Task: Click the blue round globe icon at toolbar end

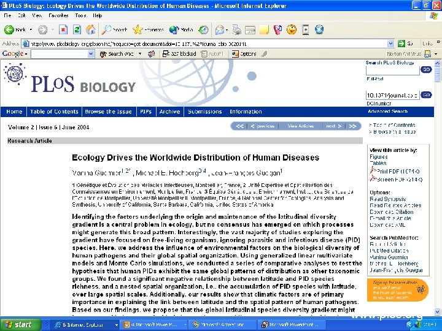Action: pyautogui.click(x=319, y=29)
